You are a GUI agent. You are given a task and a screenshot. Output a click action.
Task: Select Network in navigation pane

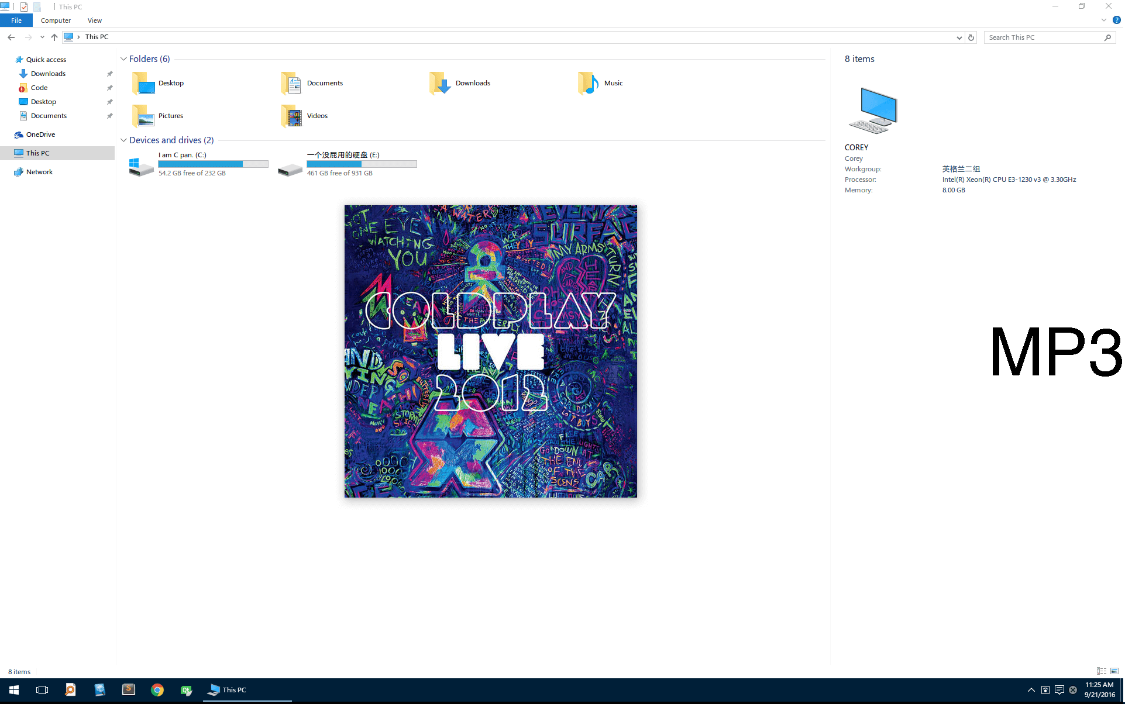pos(39,172)
